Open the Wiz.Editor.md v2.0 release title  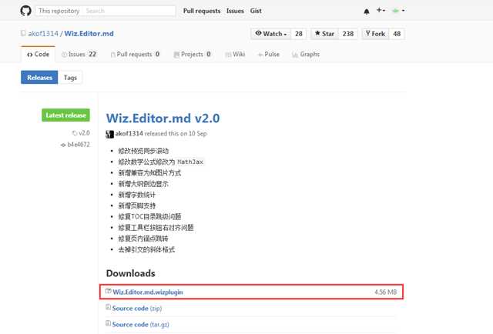(x=163, y=119)
